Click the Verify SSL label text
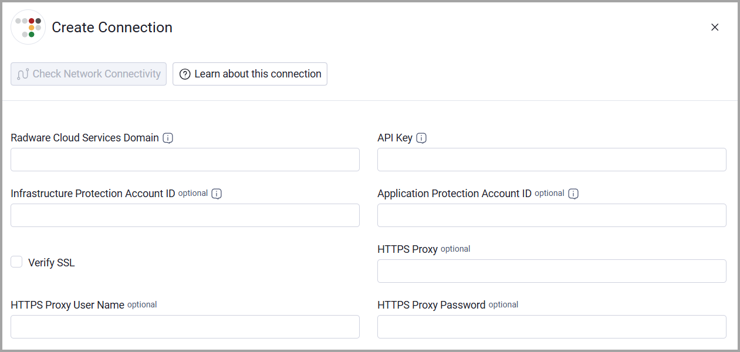This screenshot has width=740, height=352. click(52, 263)
